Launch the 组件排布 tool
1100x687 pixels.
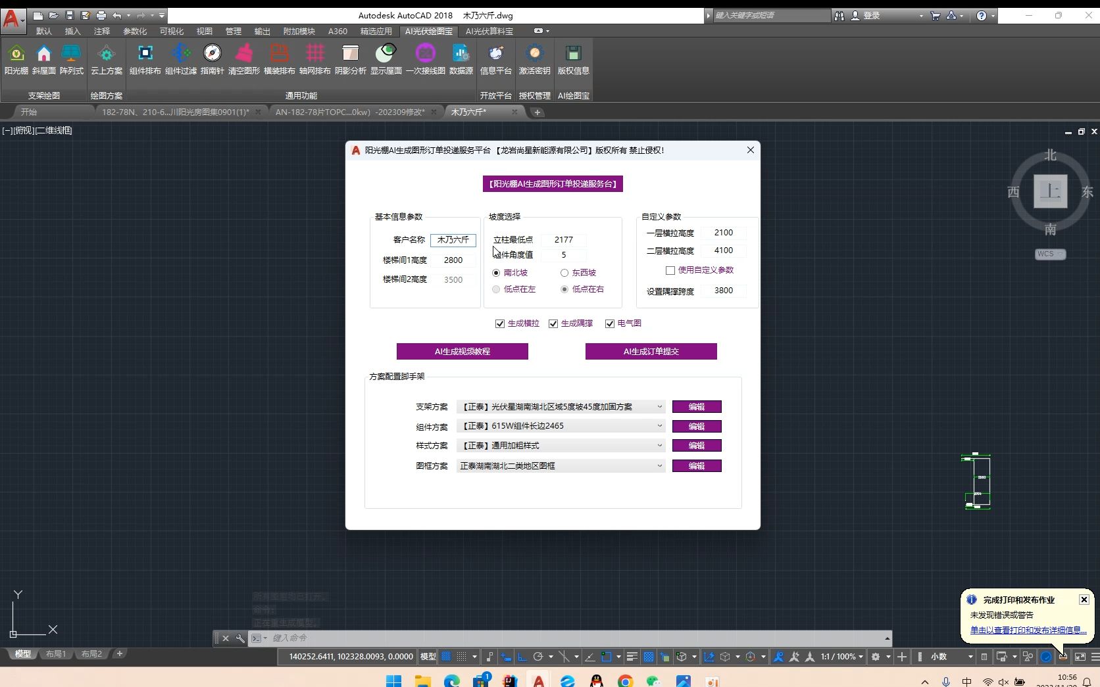coord(145,59)
